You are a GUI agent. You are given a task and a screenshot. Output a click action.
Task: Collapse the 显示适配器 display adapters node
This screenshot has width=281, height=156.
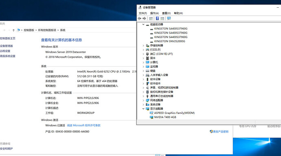(x=143, y=109)
